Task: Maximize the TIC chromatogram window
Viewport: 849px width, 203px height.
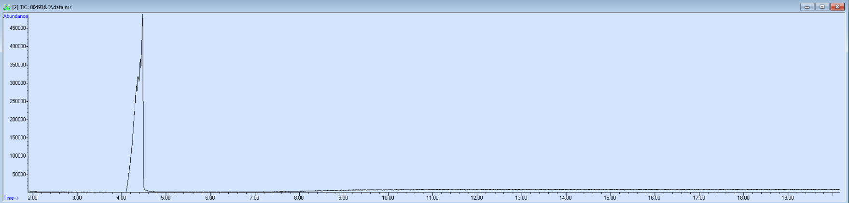Action: pyautogui.click(x=822, y=7)
